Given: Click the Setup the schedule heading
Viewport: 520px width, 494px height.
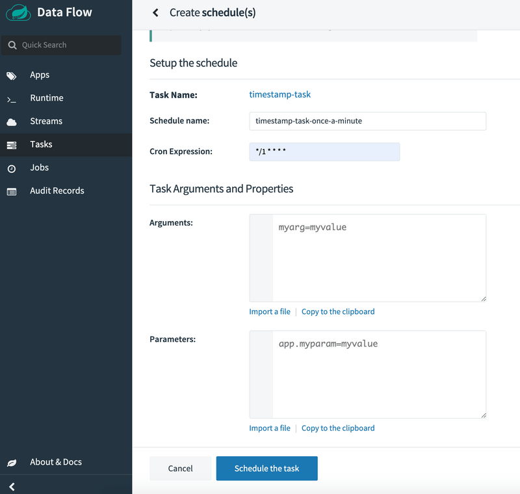Looking at the screenshot, I should click(193, 63).
